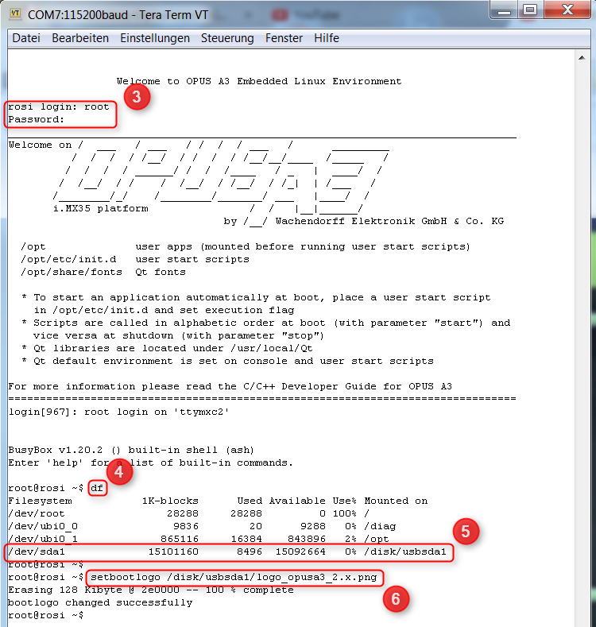Click the 'For more information please read' line
The height and width of the screenshot is (627, 596).
pos(230,387)
